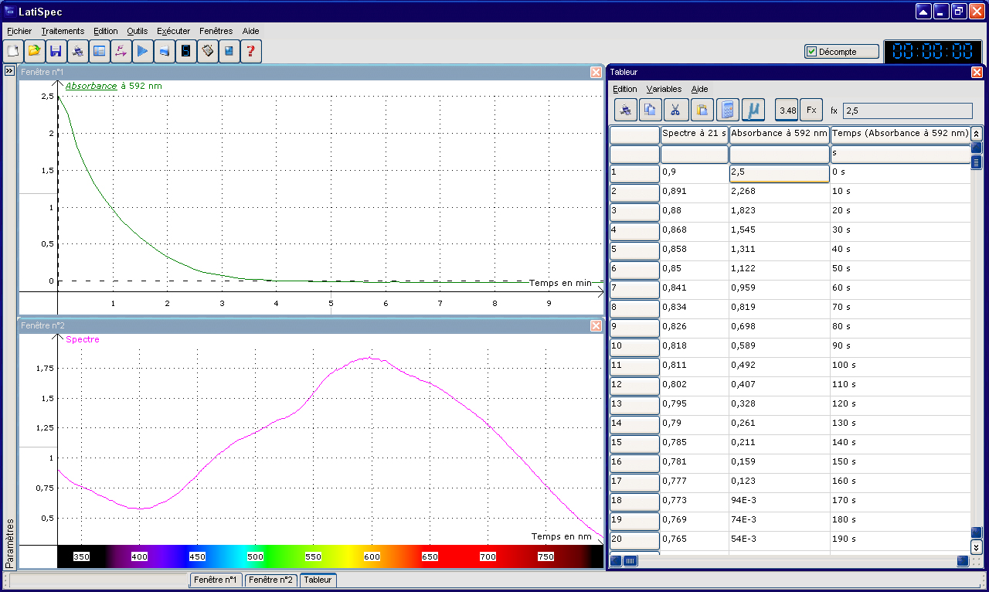Expand Paramètres panel with double arrow
Viewport: 989px width, 592px height.
tap(9, 70)
